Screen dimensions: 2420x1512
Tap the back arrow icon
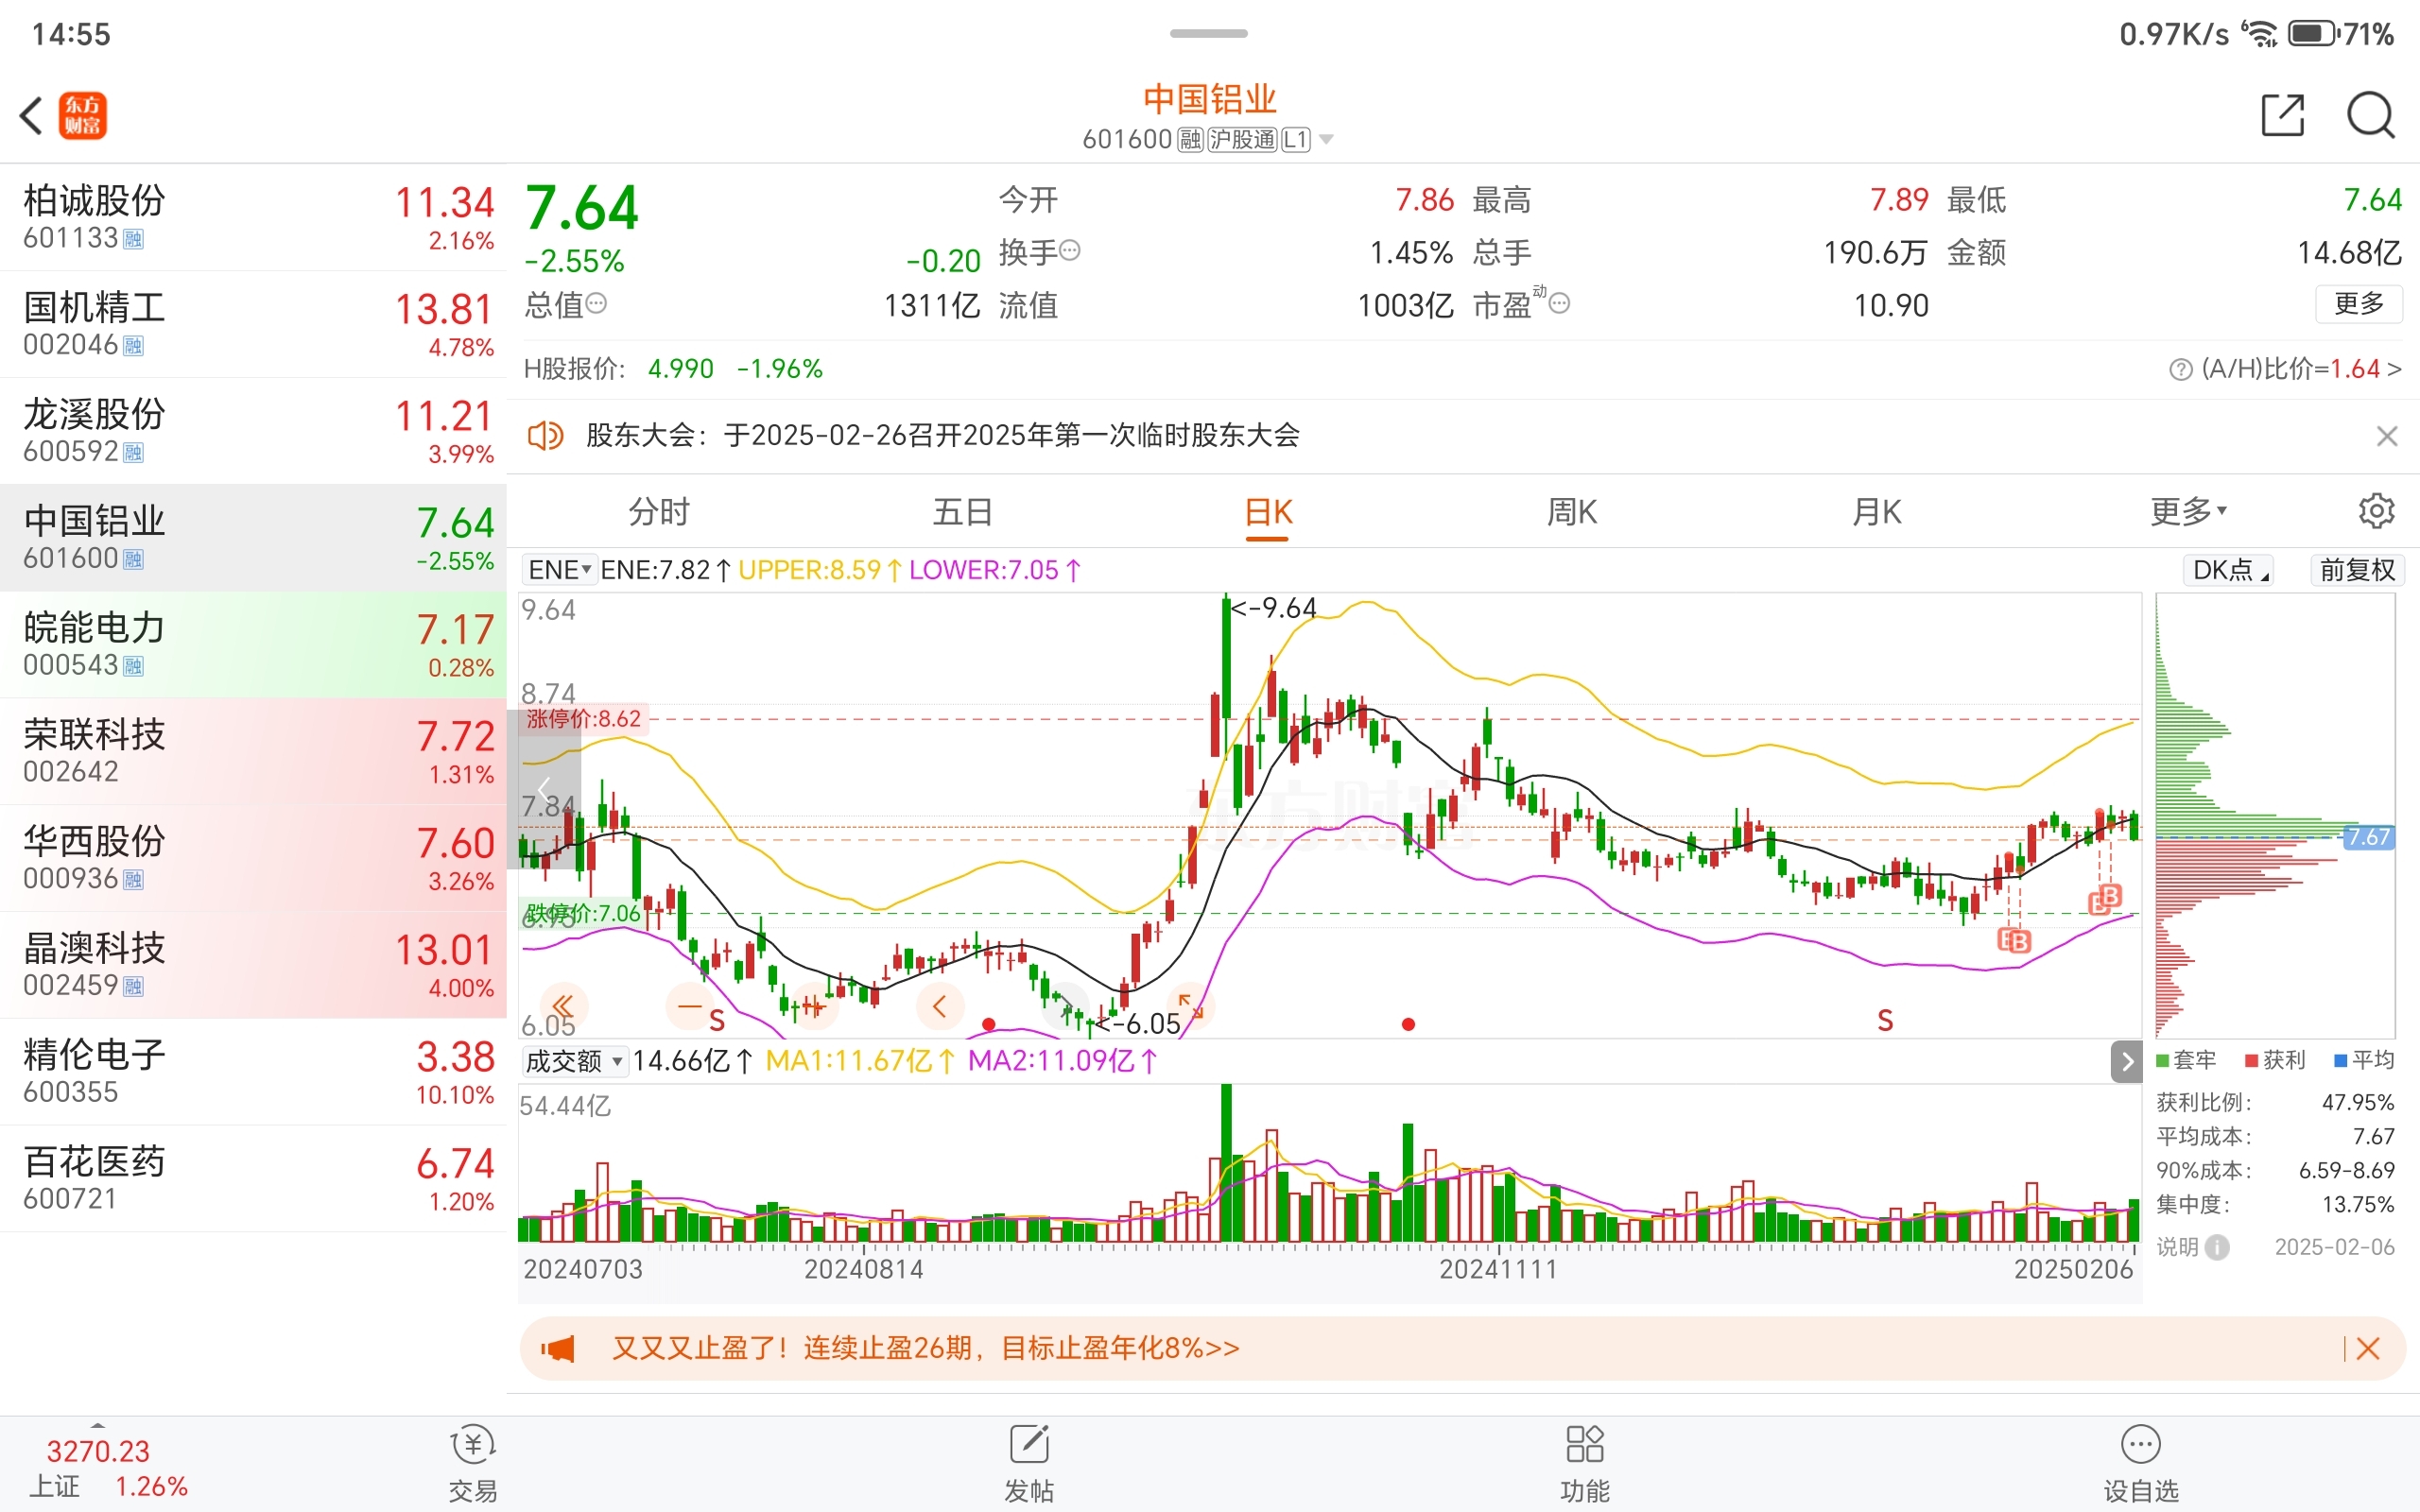point(32,115)
